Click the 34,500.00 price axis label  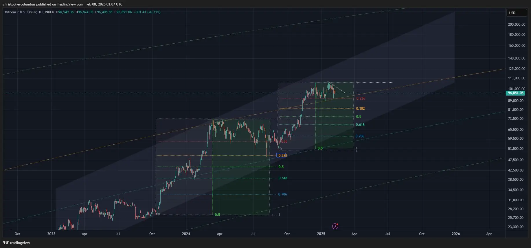(516, 190)
